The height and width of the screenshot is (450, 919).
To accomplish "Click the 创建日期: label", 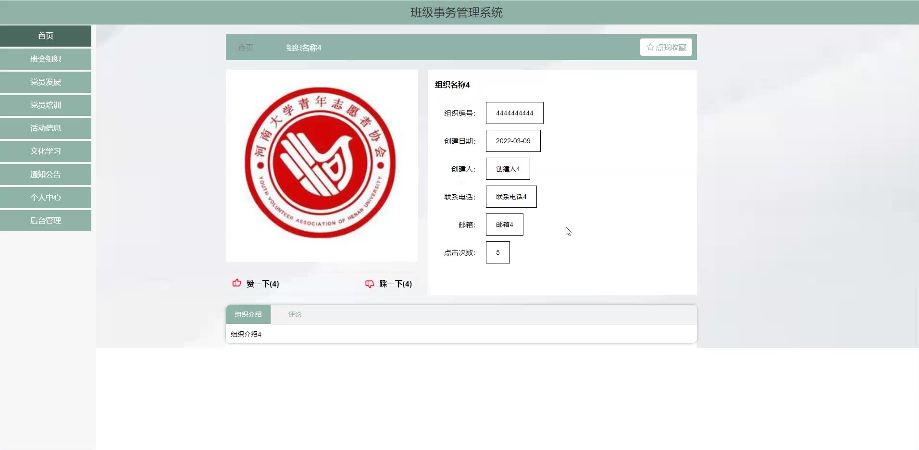I will click(x=460, y=141).
